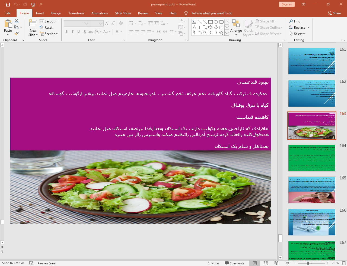The width and height of the screenshot is (347, 266).
Task: Toggle Underline formatting
Action: click(x=78, y=32)
